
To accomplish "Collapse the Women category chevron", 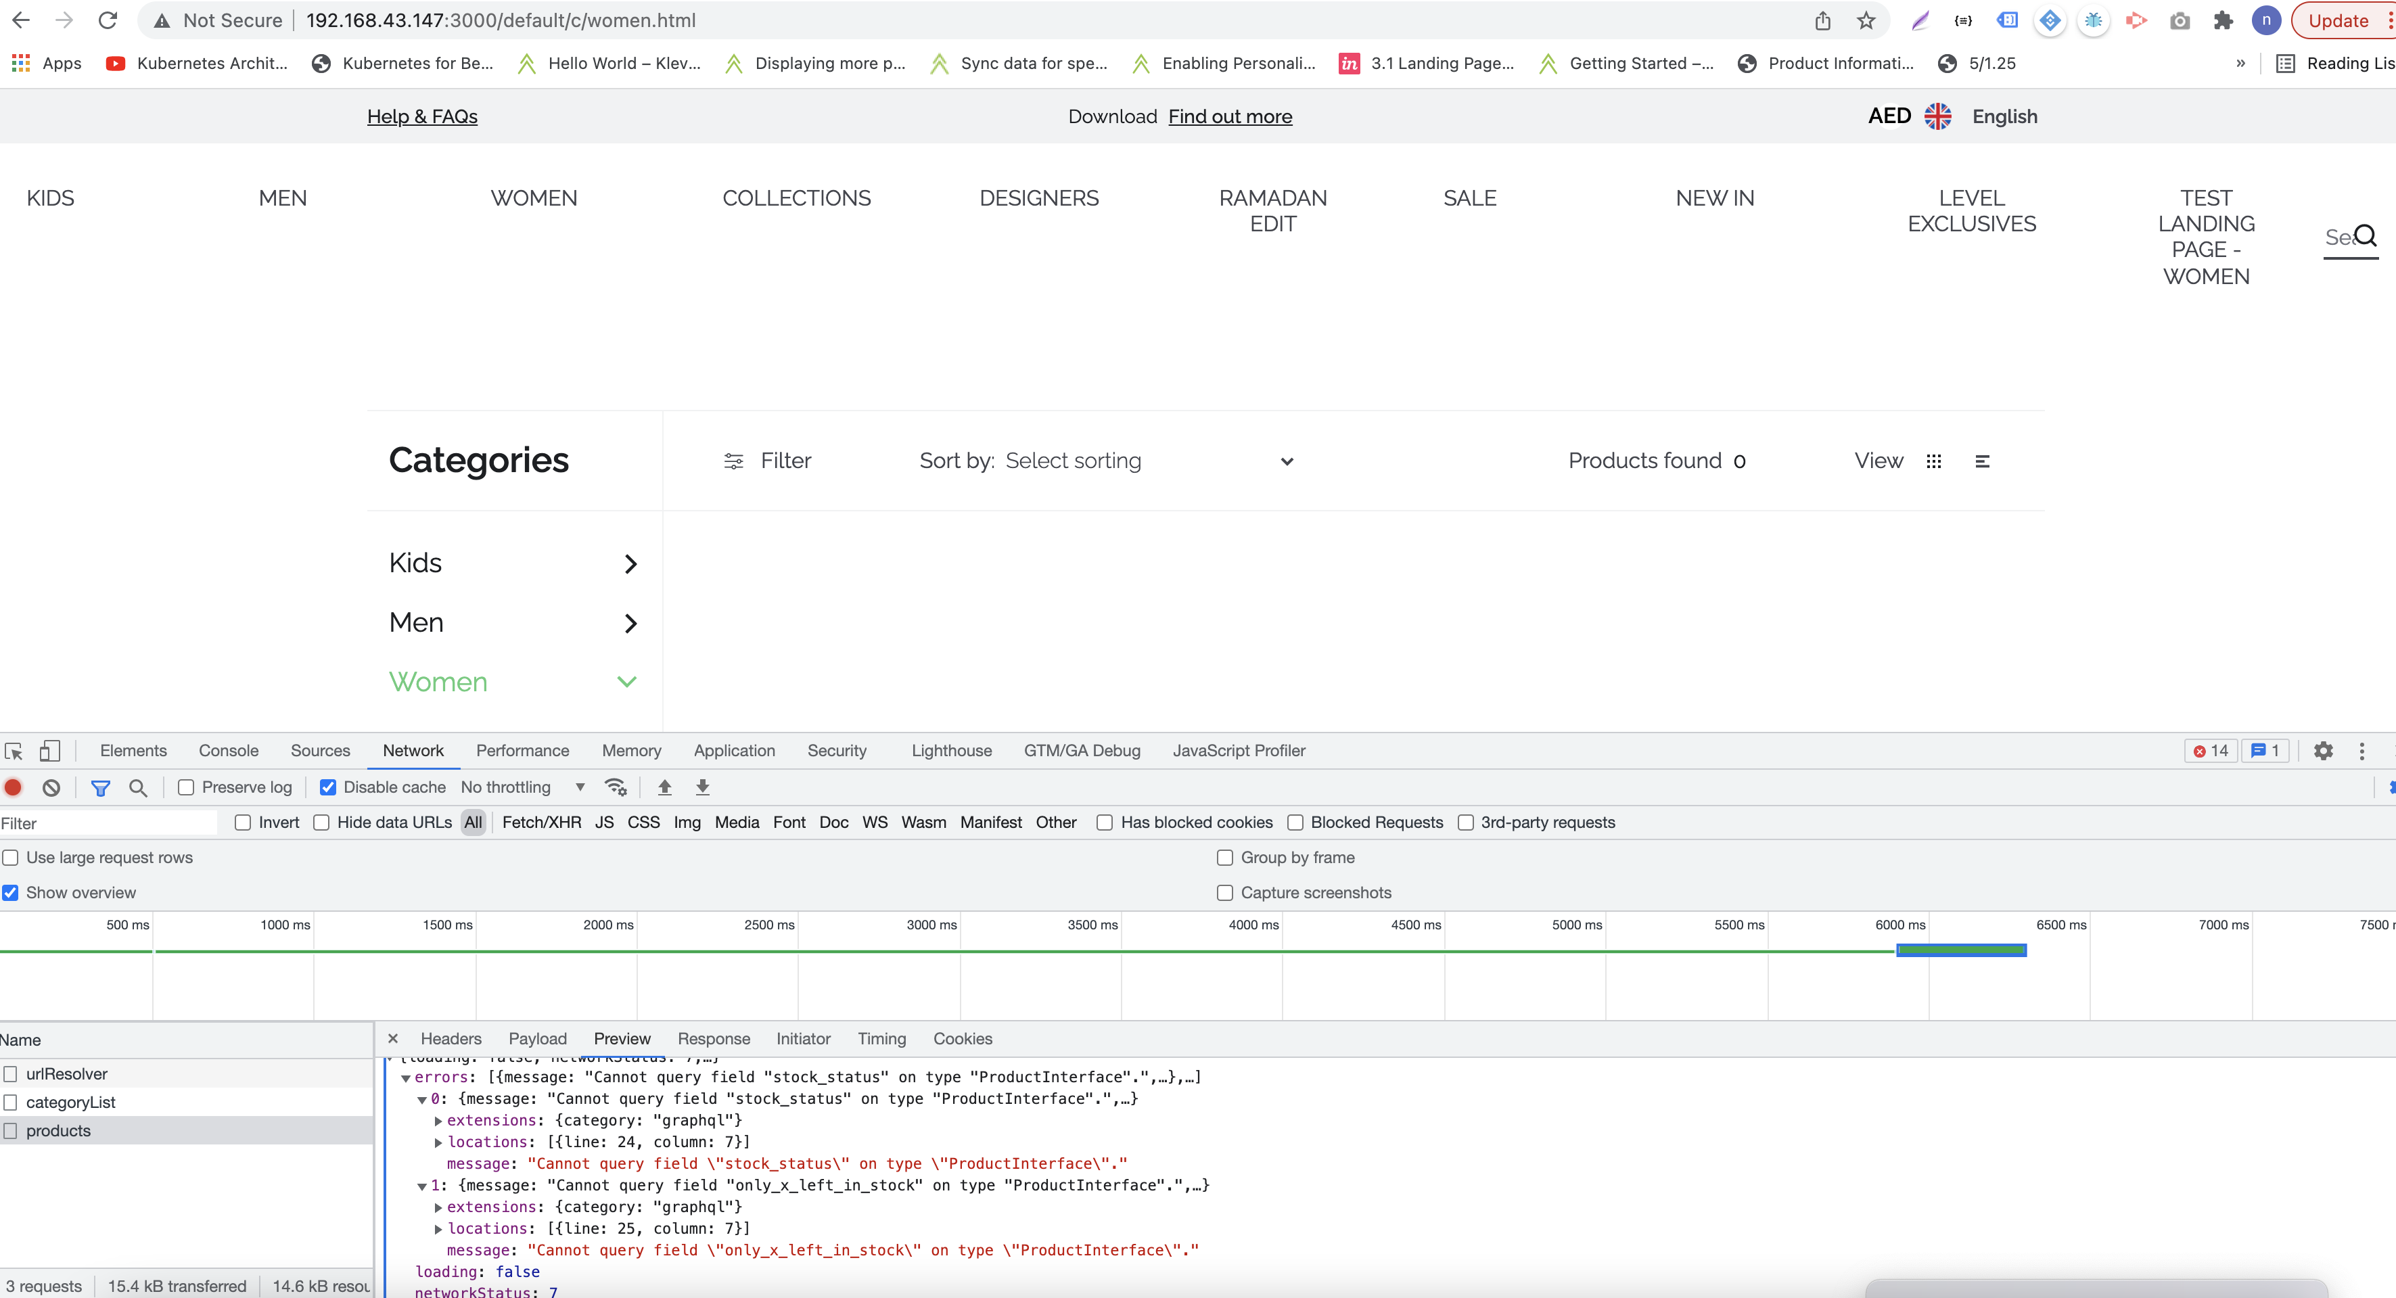I will (627, 682).
